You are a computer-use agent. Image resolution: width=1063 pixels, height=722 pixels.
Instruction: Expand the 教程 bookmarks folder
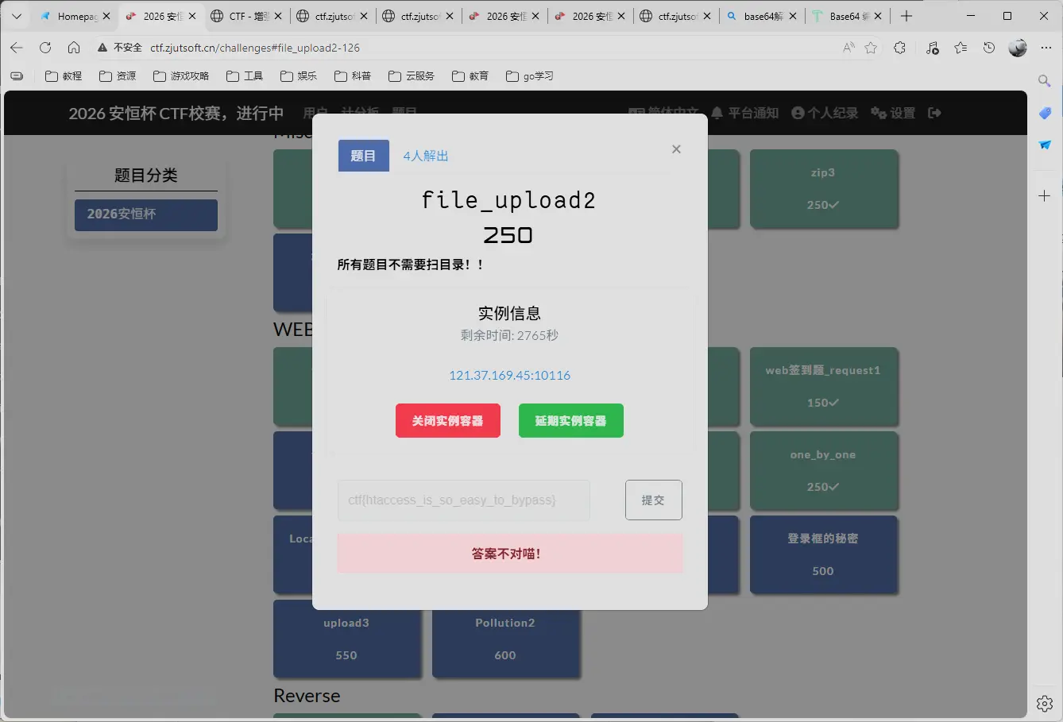64,76
